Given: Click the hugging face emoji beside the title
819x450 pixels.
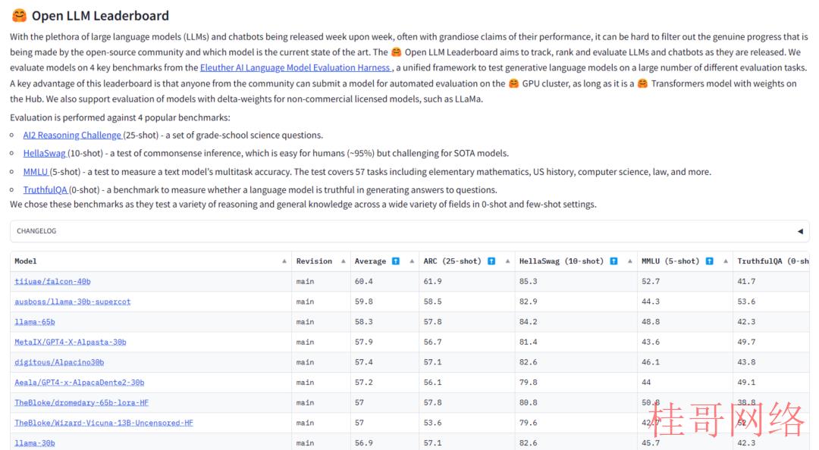Looking at the screenshot, I should click(19, 16).
